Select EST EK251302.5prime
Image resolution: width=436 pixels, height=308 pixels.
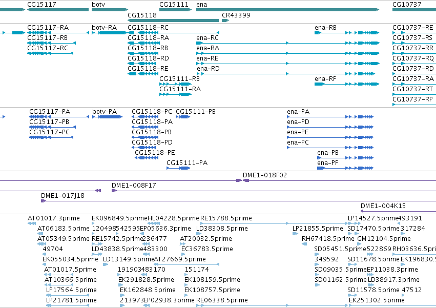[377, 300]
